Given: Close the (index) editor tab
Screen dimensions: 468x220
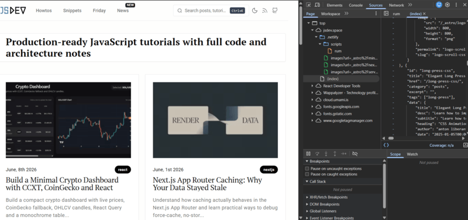Looking at the screenshot, I should (x=424, y=13).
